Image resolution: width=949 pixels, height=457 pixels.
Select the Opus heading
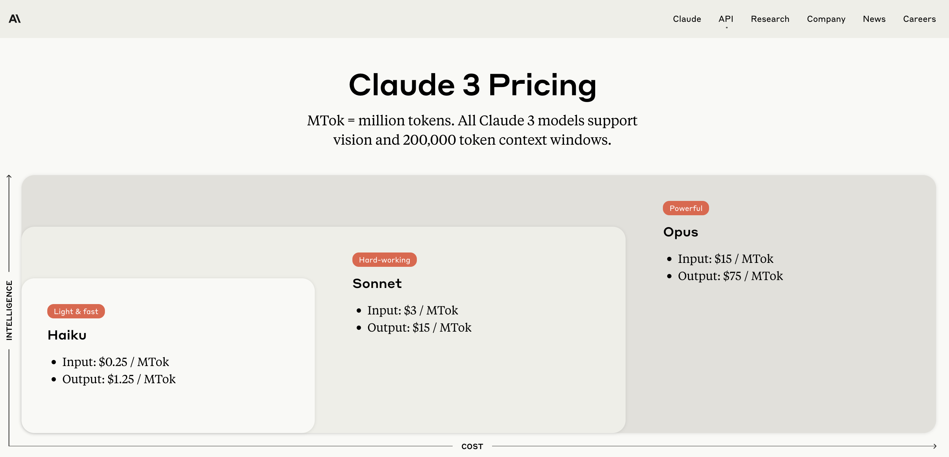click(680, 232)
